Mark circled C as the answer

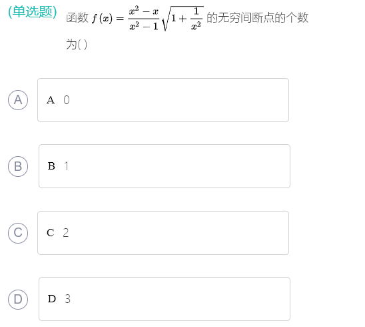18,233
